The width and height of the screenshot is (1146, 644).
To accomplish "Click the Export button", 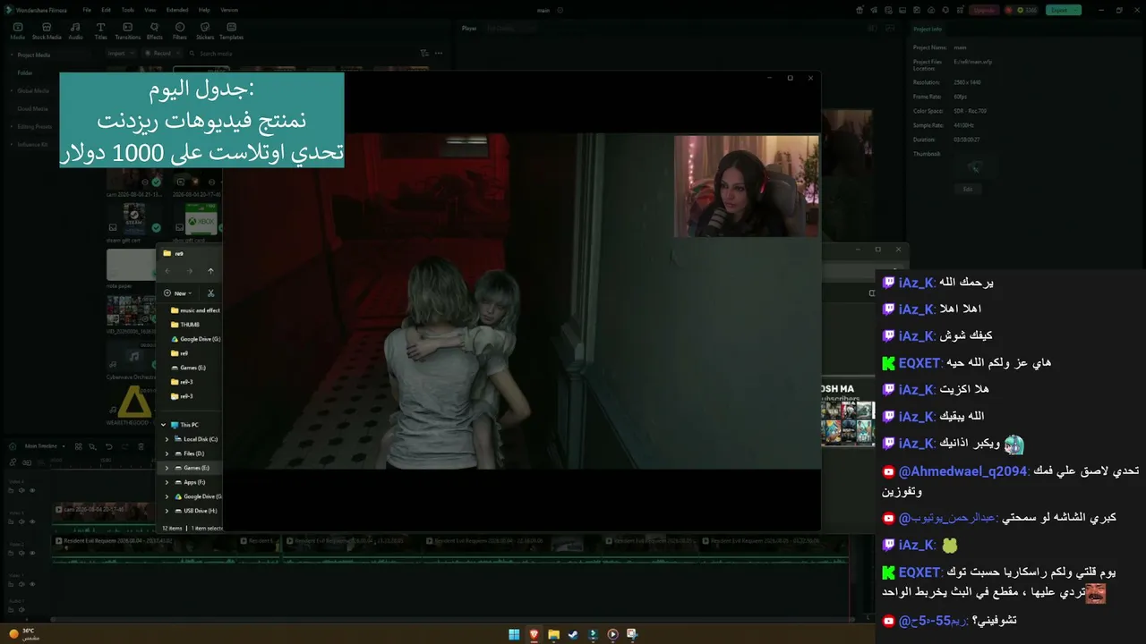I will 1063,10.
